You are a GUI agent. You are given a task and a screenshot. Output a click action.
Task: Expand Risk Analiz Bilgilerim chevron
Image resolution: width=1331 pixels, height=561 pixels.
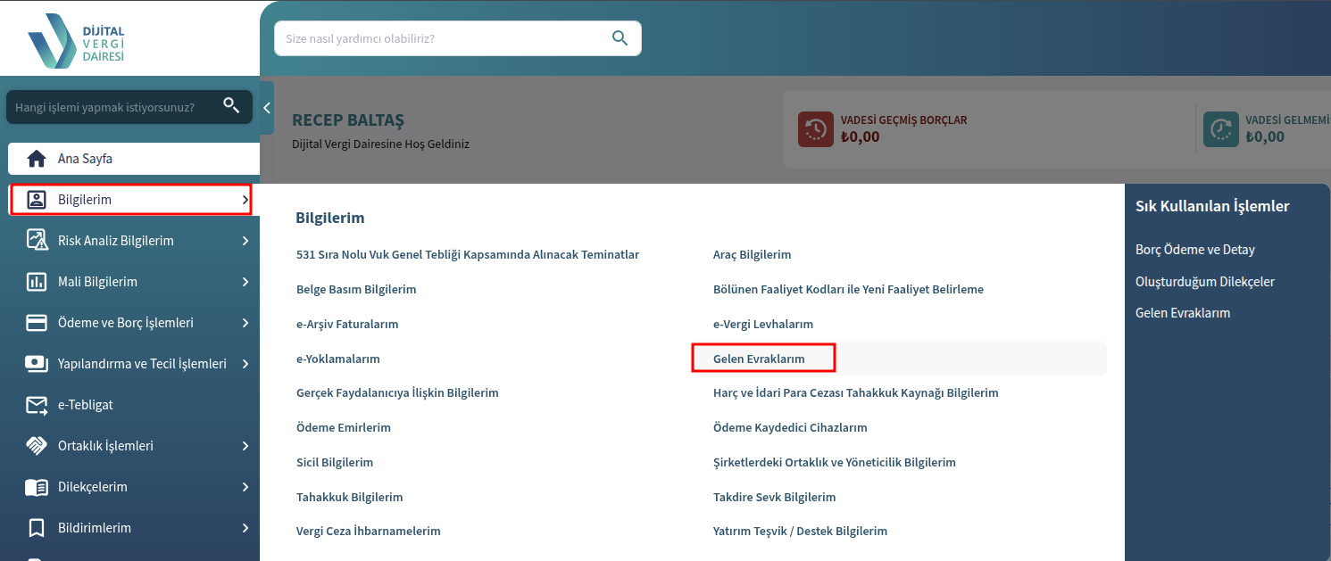coord(245,241)
